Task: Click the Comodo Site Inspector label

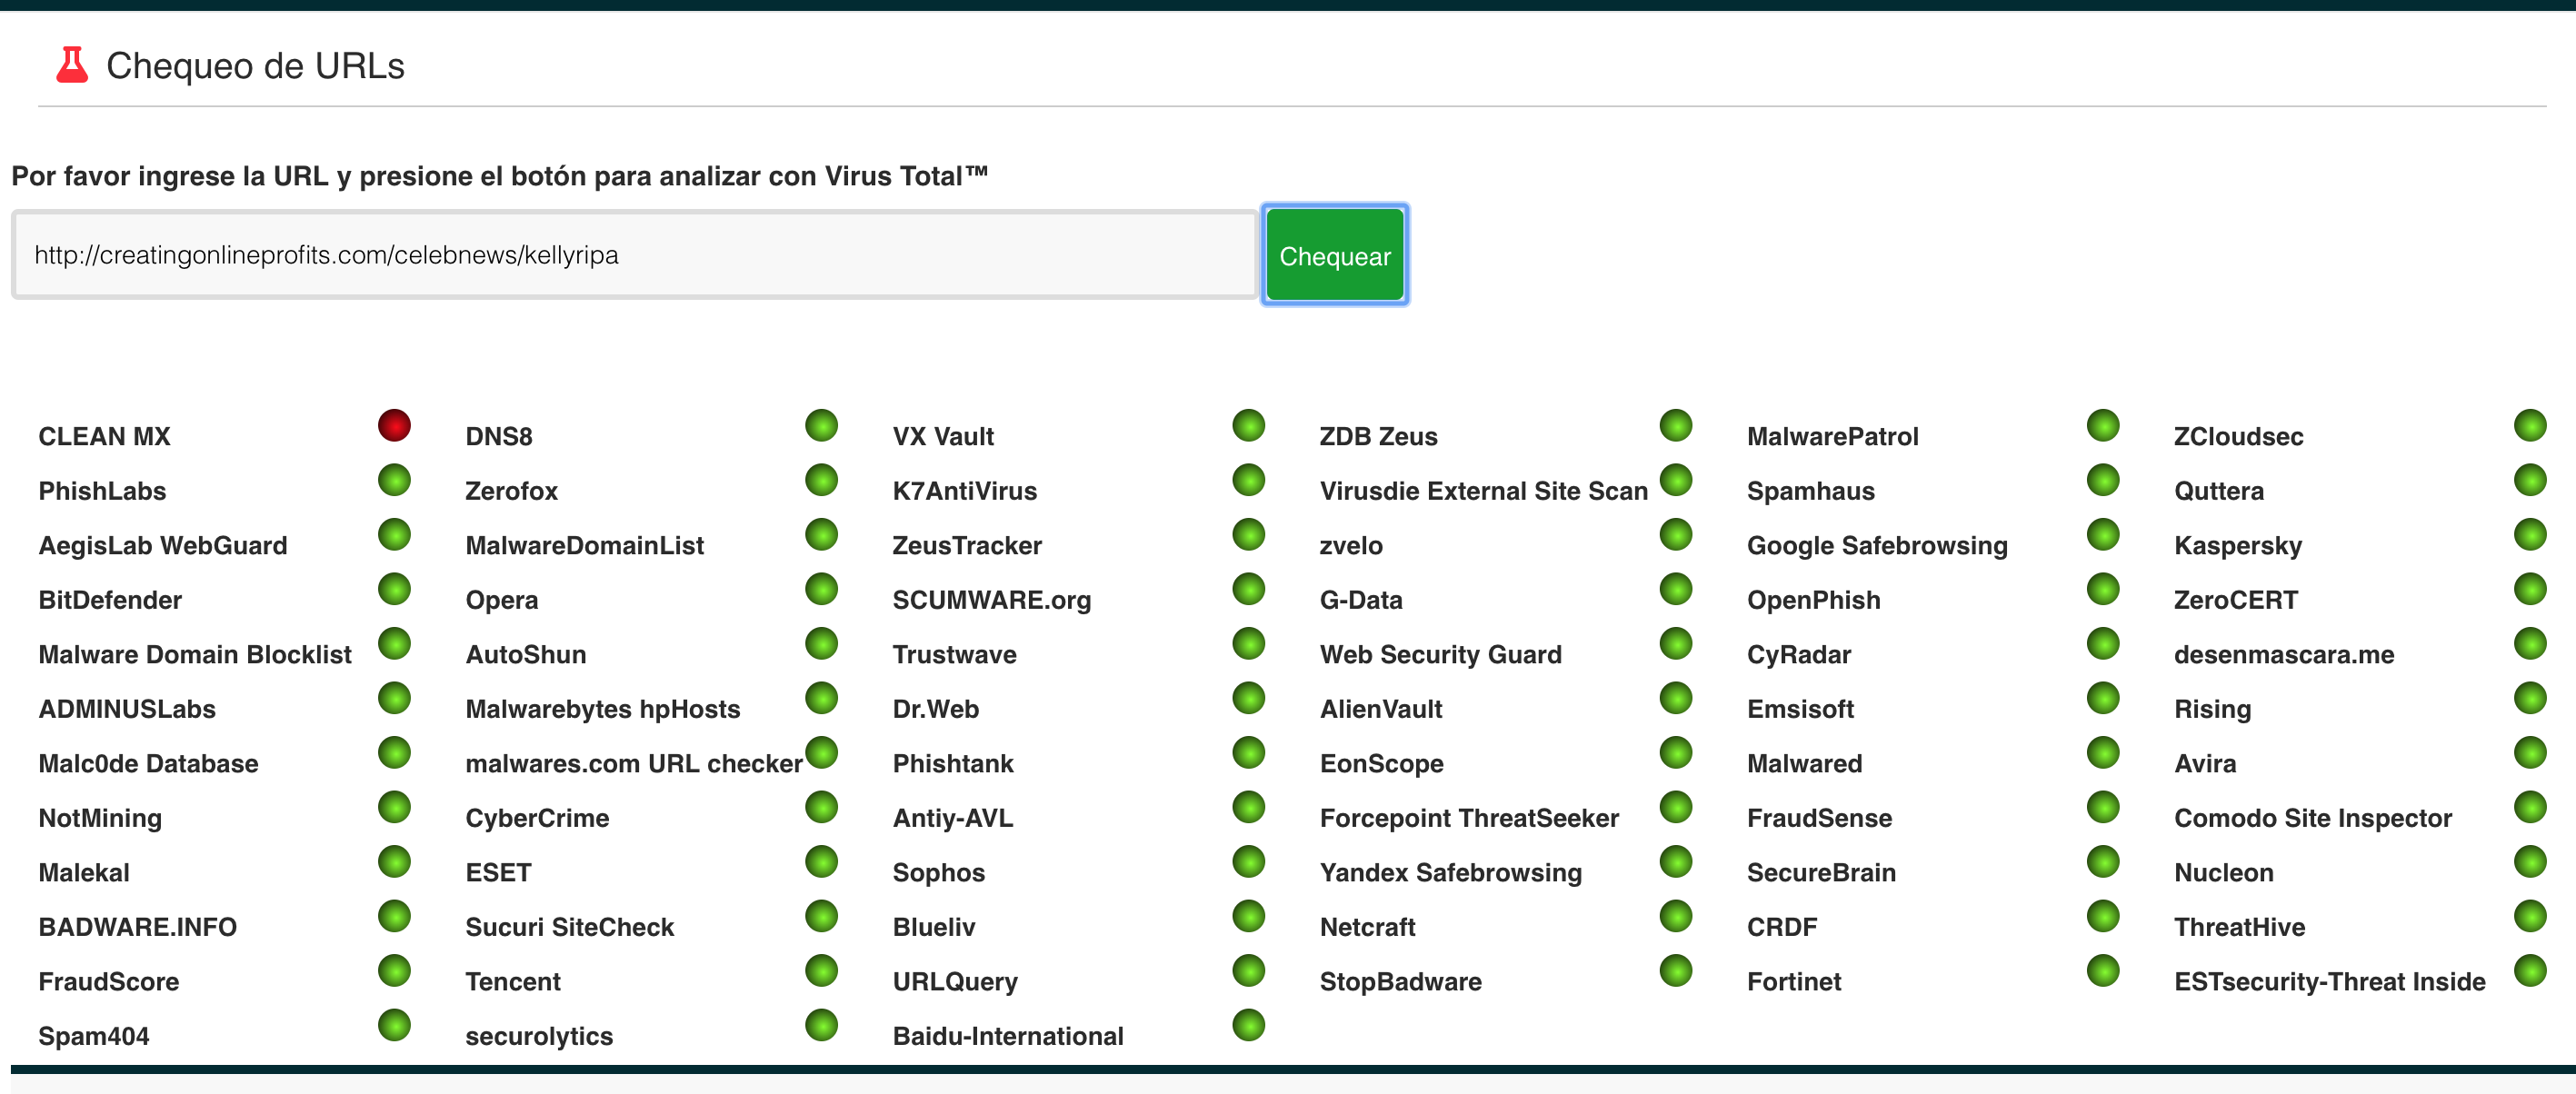Action: 2312,818
